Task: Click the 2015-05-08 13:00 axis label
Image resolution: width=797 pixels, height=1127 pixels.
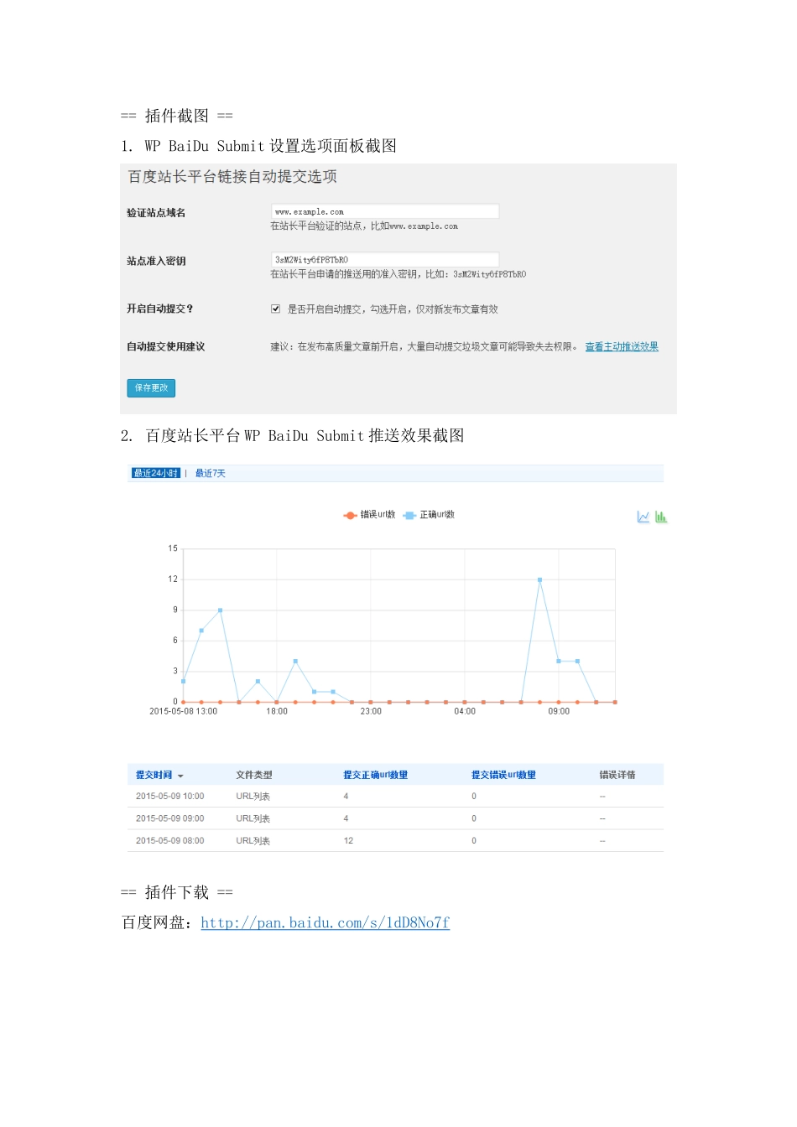Action: tap(183, 711)
